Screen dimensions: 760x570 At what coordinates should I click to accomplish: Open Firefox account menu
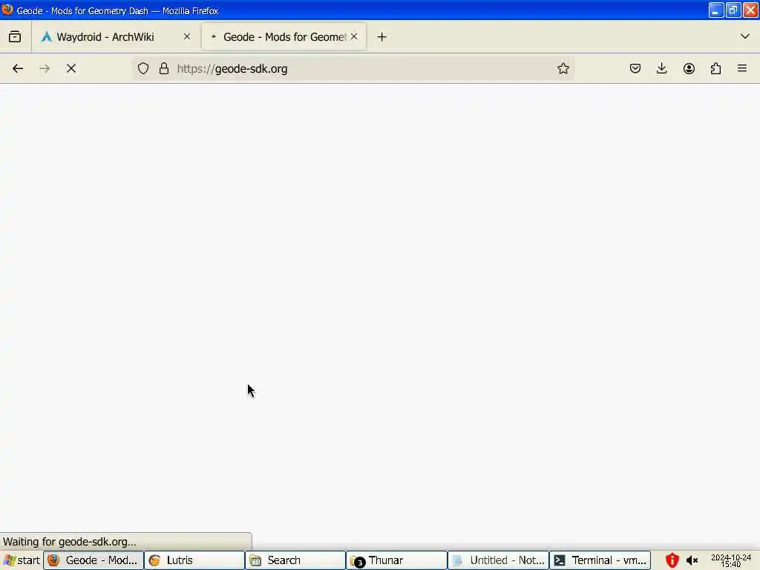tap(689, 69)
